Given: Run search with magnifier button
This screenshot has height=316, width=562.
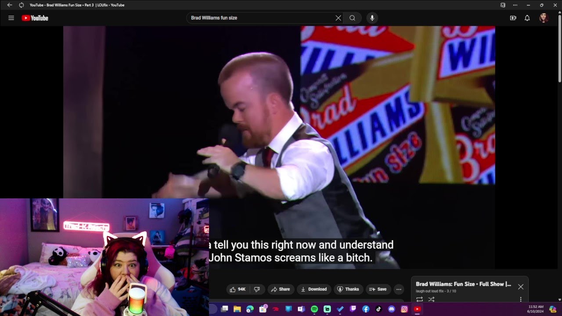Looking at the screenshot, I should pos(352,18).
